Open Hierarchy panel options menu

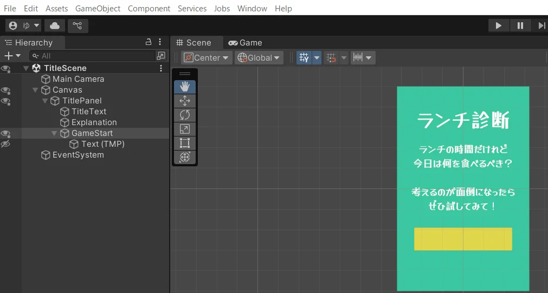[x=160, y=42]
